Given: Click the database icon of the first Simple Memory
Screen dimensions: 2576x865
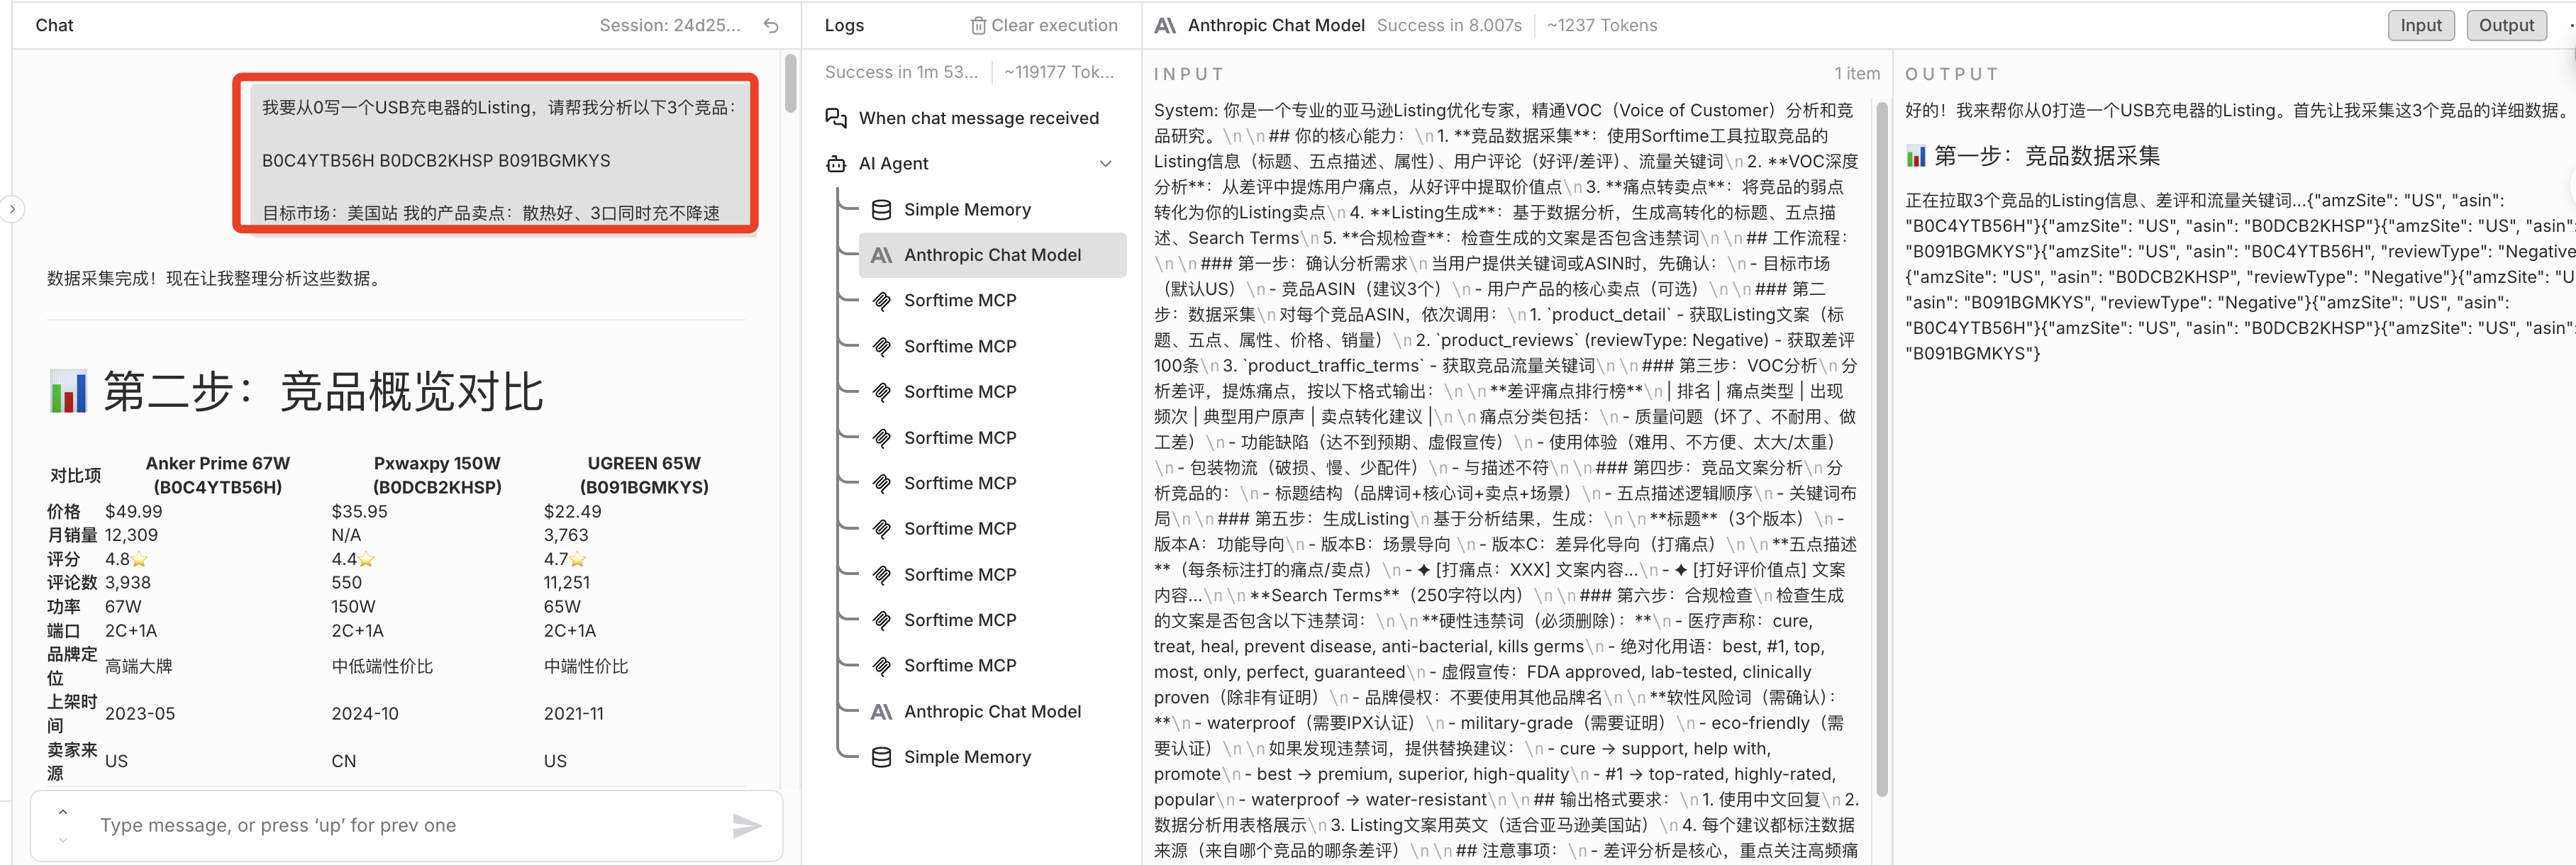Looking at the screenshot, I should point(881,210).
